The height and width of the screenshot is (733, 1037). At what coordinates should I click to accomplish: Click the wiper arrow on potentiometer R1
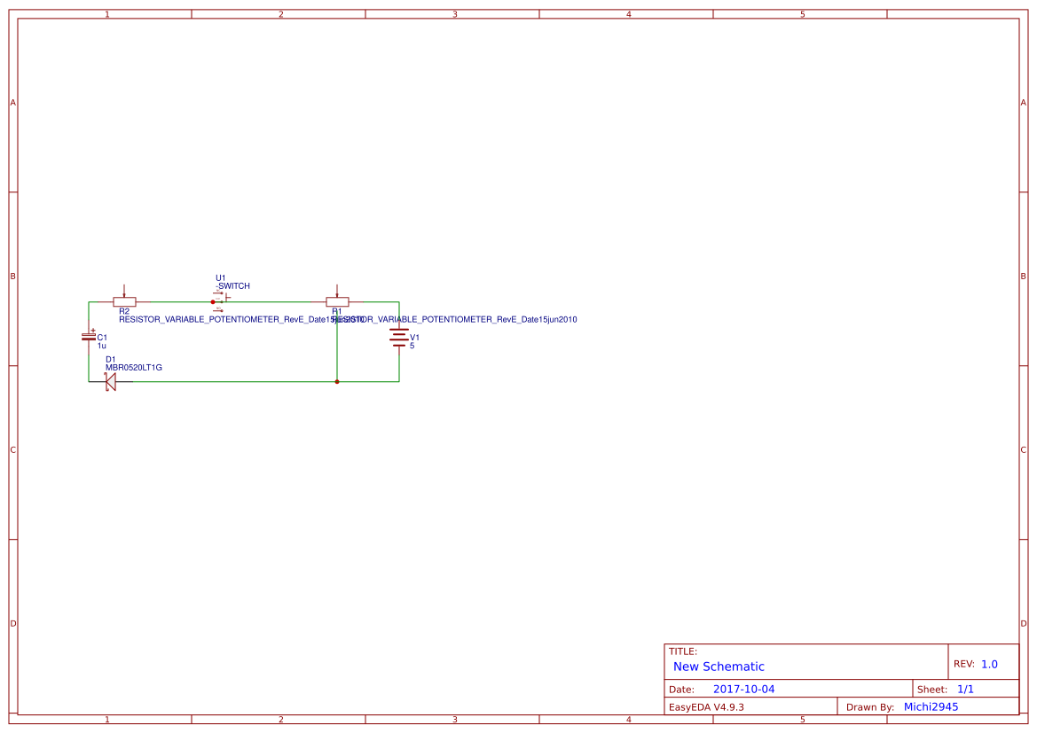(x=340, y=291)
